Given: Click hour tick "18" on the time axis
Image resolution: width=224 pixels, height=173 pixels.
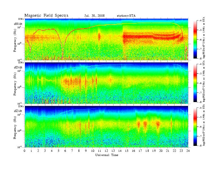Looking at the screenshot, I should click(147, 151).
